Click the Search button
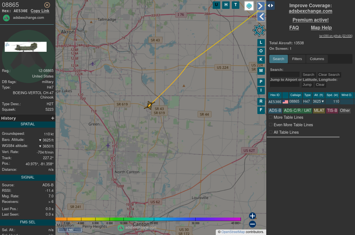Viewport: 355px width, 235px height. point(308,75)
